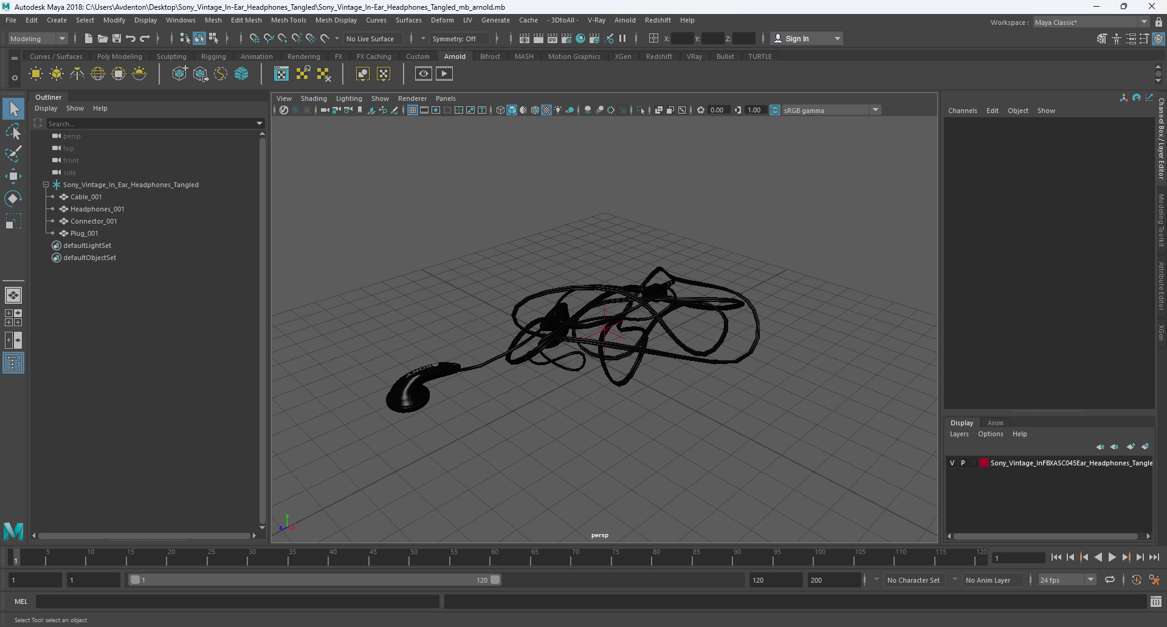Create an Arnold Mesh Light from shelf
This screenshot has width=1167, height=627.
pyautogui.click(x=57, y=74)
